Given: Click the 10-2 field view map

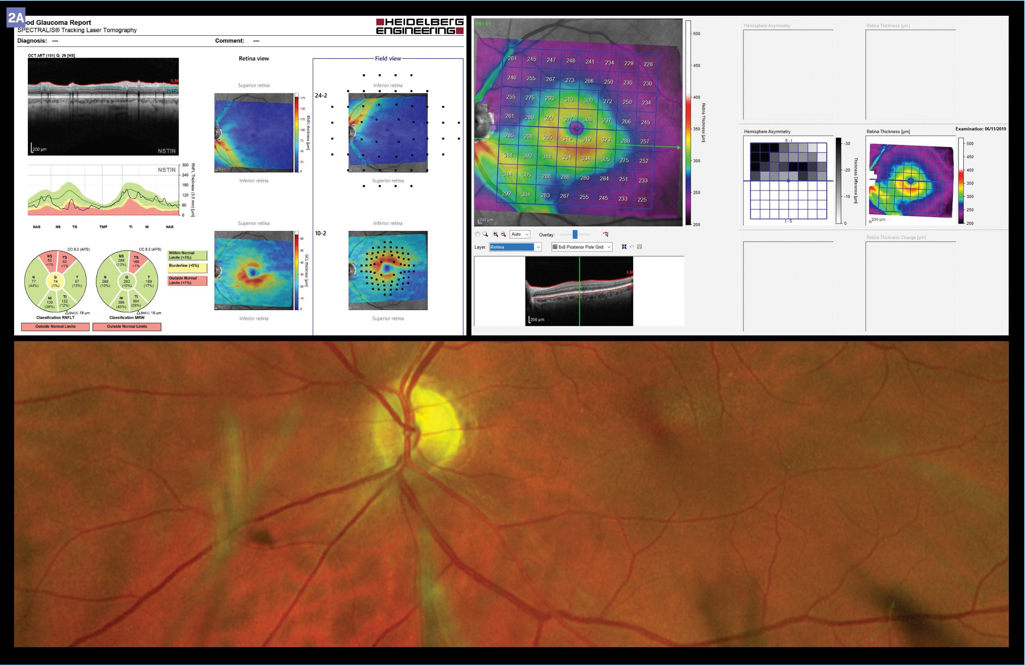Looking at the screenshot, I should pyautogui.click(x=388, y=270).
